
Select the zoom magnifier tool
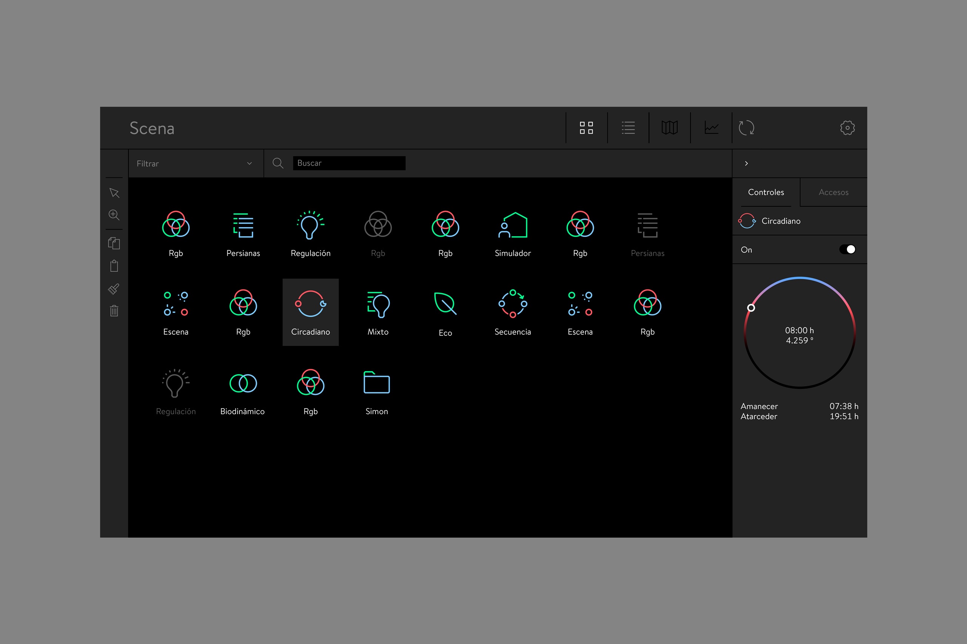pos(114,215)
